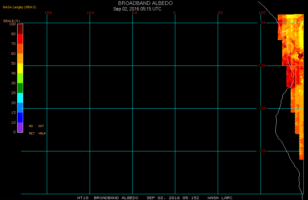308x200 pixels.
Task: Click the 10S latitude label
Action: [262, 65]
